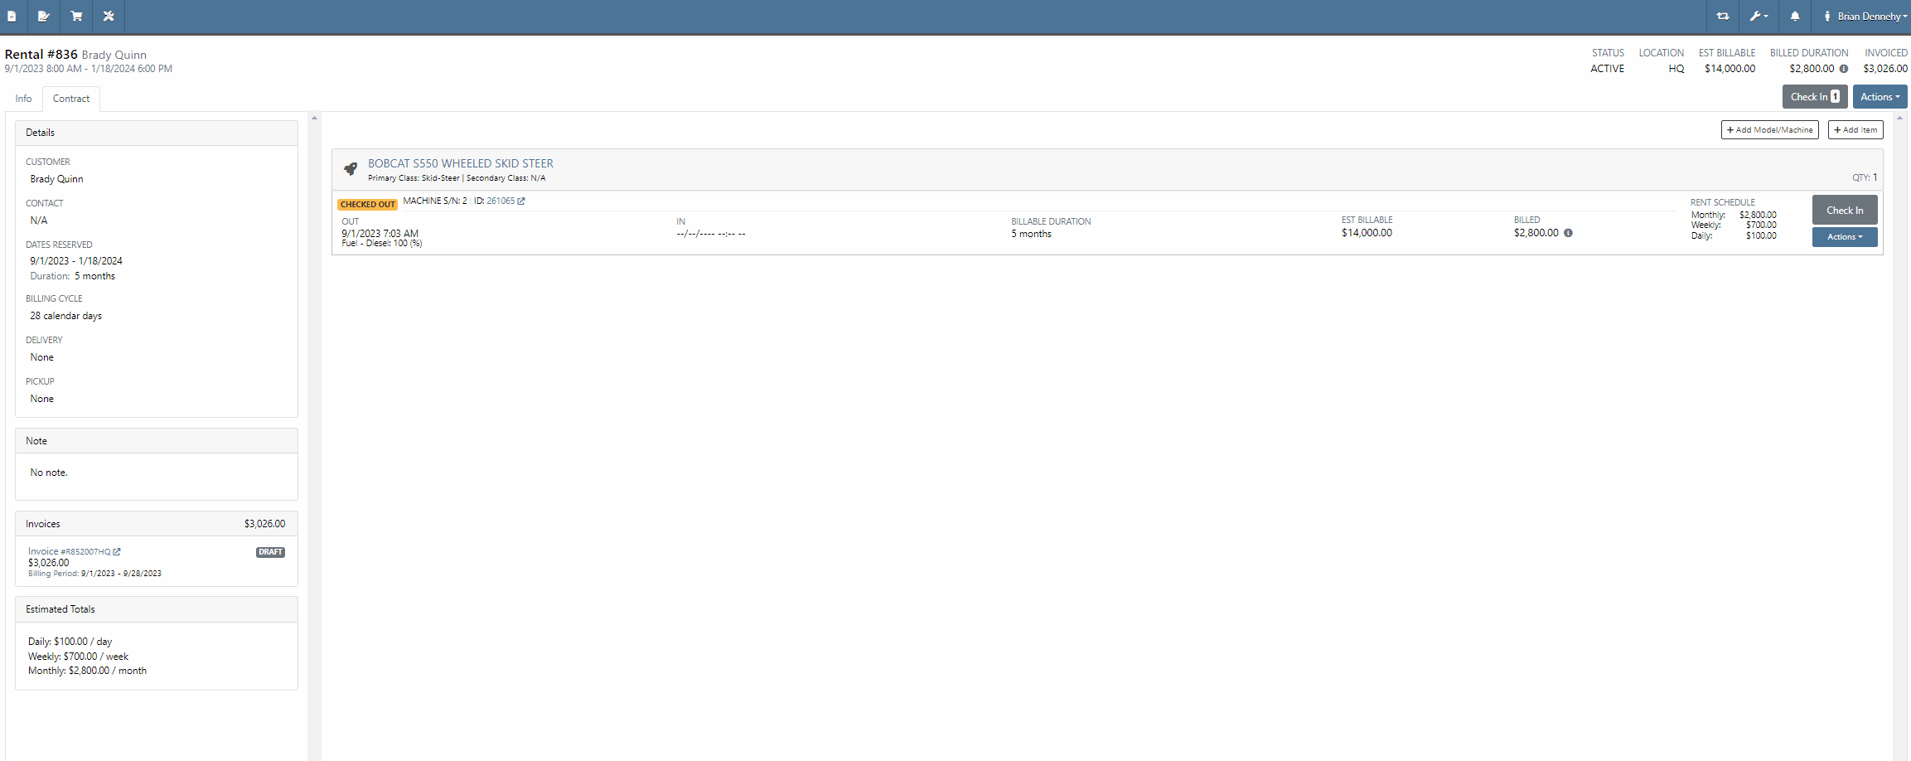
Task: Click 'Daily: $100.00 / day' estimate
Action: 70,642
